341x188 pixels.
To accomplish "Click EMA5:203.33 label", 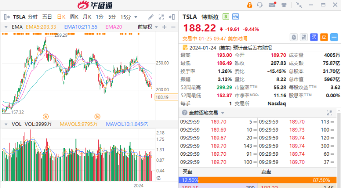I will pos(41,27).
